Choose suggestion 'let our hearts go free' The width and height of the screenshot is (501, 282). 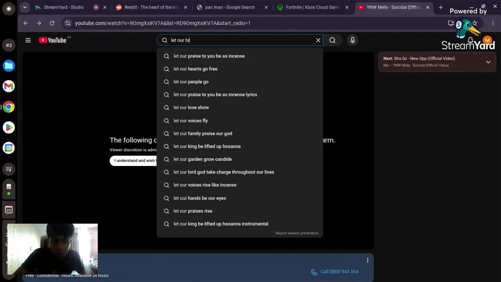[240, 69]
